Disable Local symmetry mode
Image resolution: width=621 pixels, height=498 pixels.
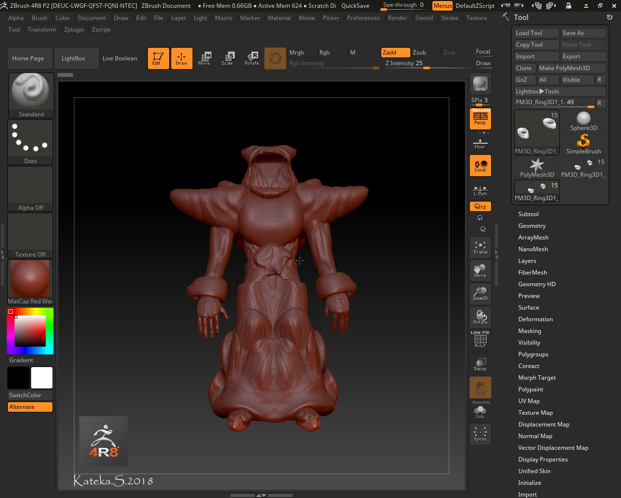click(480, 166)
